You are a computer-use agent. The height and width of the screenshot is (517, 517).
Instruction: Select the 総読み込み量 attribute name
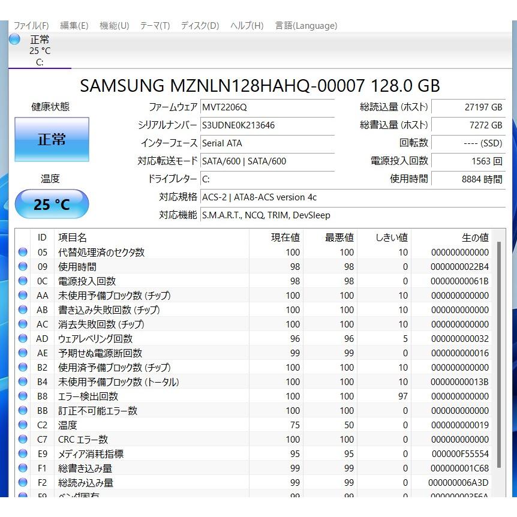coord(86,482)
